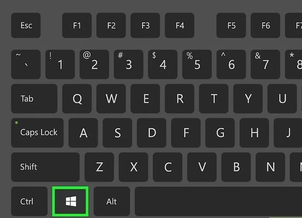Click the letter E key
The image size is (302, 218).
145,99
